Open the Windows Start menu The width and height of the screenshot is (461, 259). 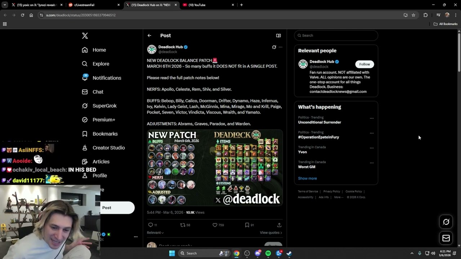coord(172,253)
